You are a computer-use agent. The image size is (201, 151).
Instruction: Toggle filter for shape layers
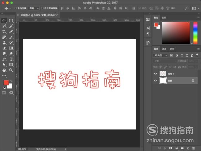click(187, 55)
